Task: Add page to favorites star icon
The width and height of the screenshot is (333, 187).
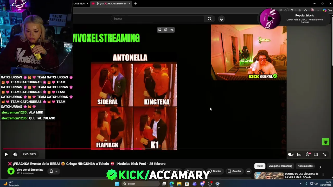Action: pyautogui.click(x=286, y=10)
